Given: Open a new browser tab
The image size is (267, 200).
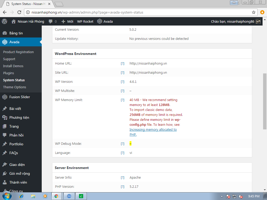Looking at the screenshot, I should [x=59, y=4].
